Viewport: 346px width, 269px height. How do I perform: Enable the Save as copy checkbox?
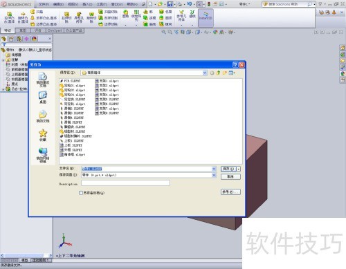tap(81, 193)
